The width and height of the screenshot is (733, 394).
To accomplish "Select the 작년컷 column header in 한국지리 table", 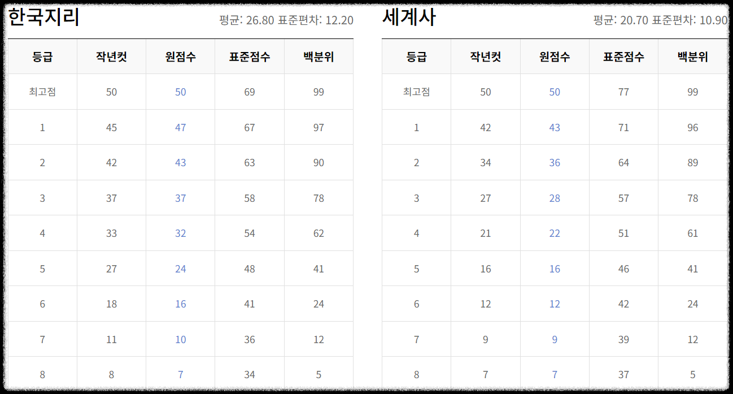I will 111,56.
